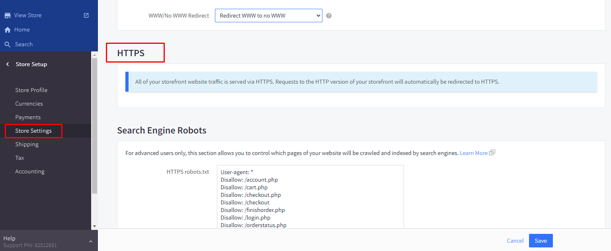
Task: Expand the Help support panel chevron
Action: point(90,241)
